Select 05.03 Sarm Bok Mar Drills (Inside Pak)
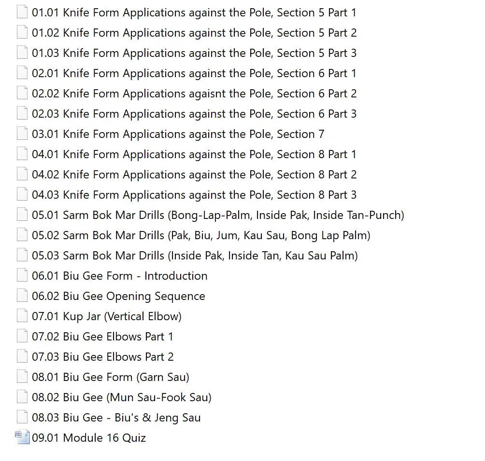 coord(195,256)
